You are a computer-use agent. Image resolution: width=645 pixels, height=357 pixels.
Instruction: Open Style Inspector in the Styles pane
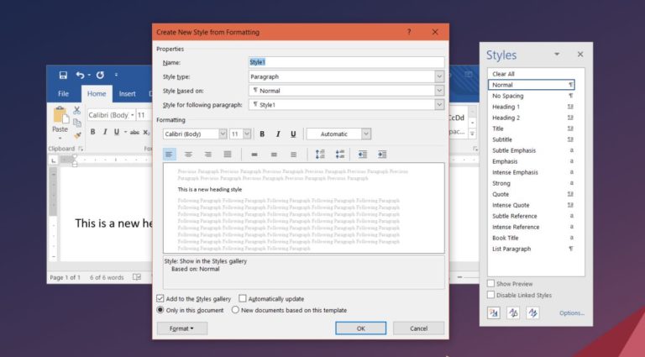point(513,312)
